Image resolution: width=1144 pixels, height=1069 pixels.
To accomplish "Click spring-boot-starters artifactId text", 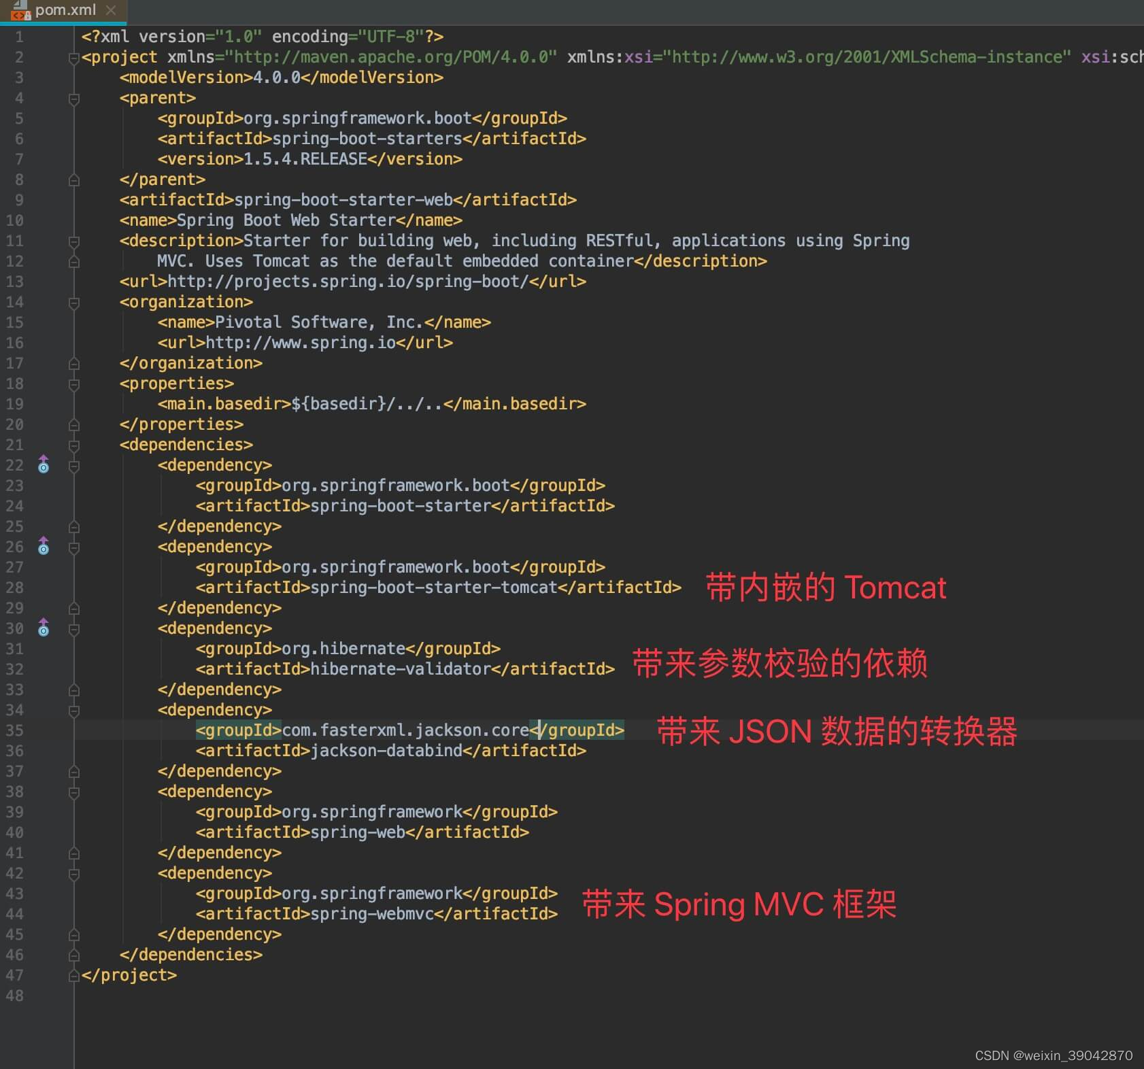I will (x=367, y=139).
